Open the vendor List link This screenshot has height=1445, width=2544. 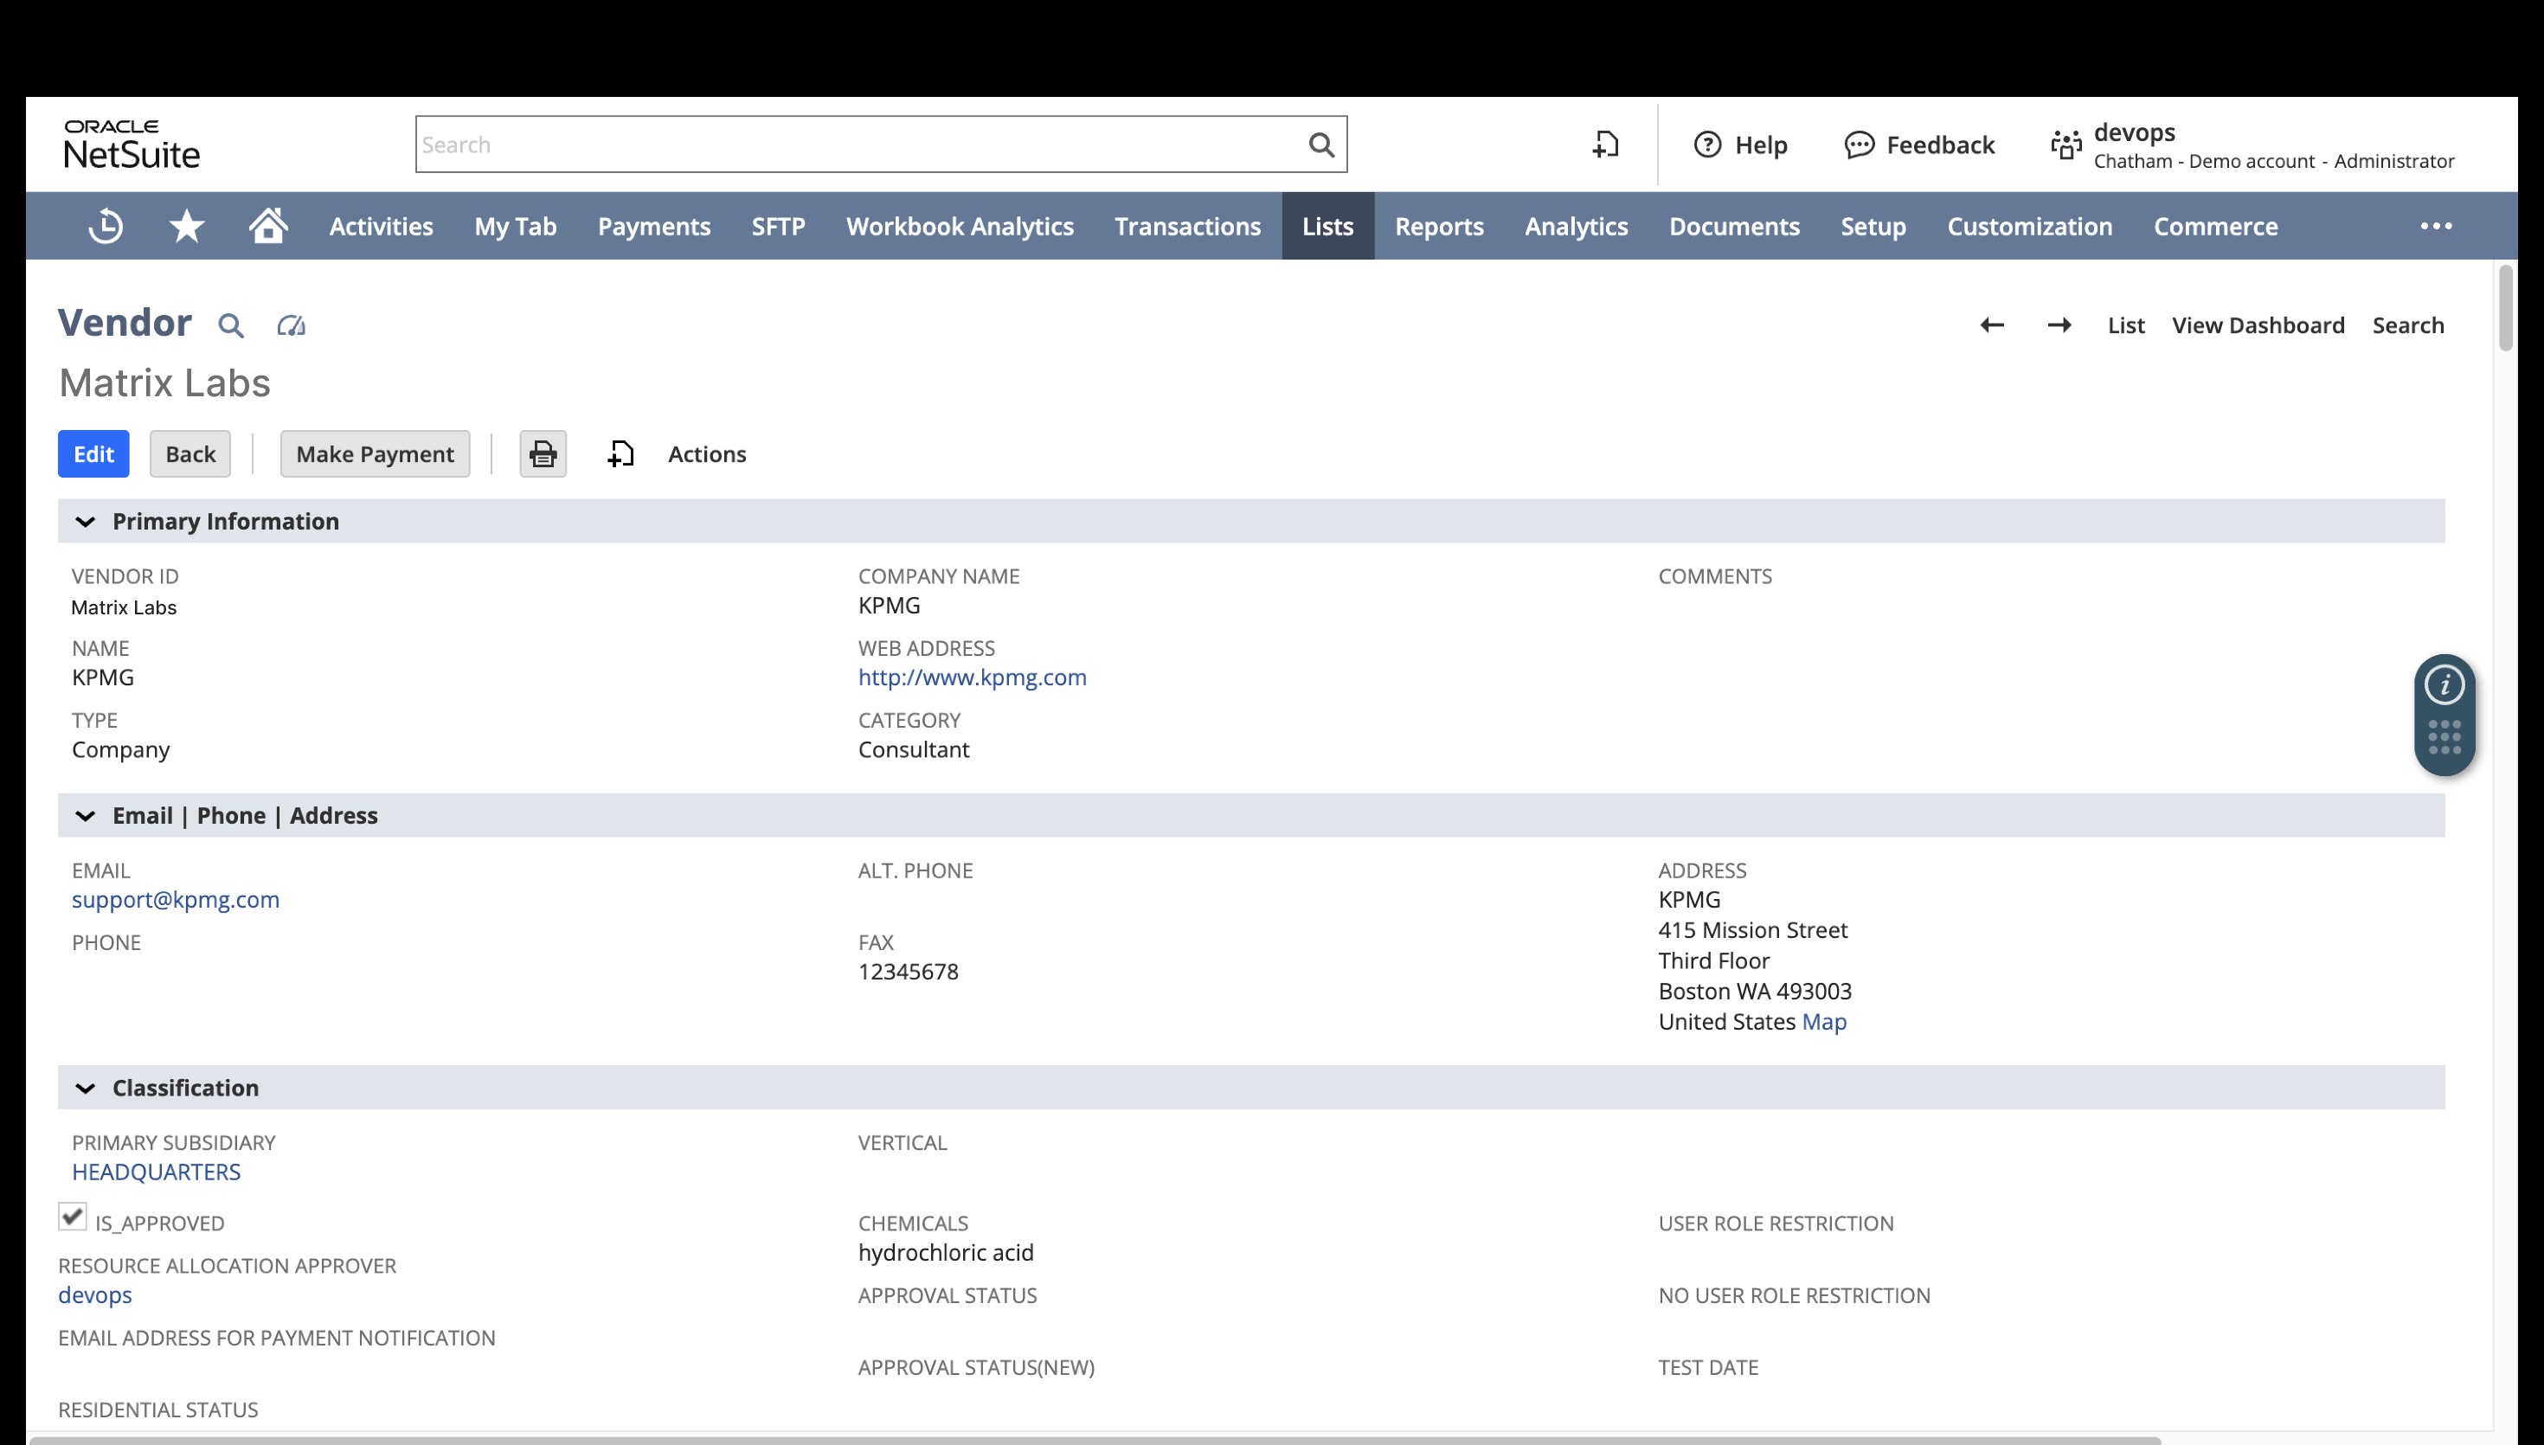2125,325
